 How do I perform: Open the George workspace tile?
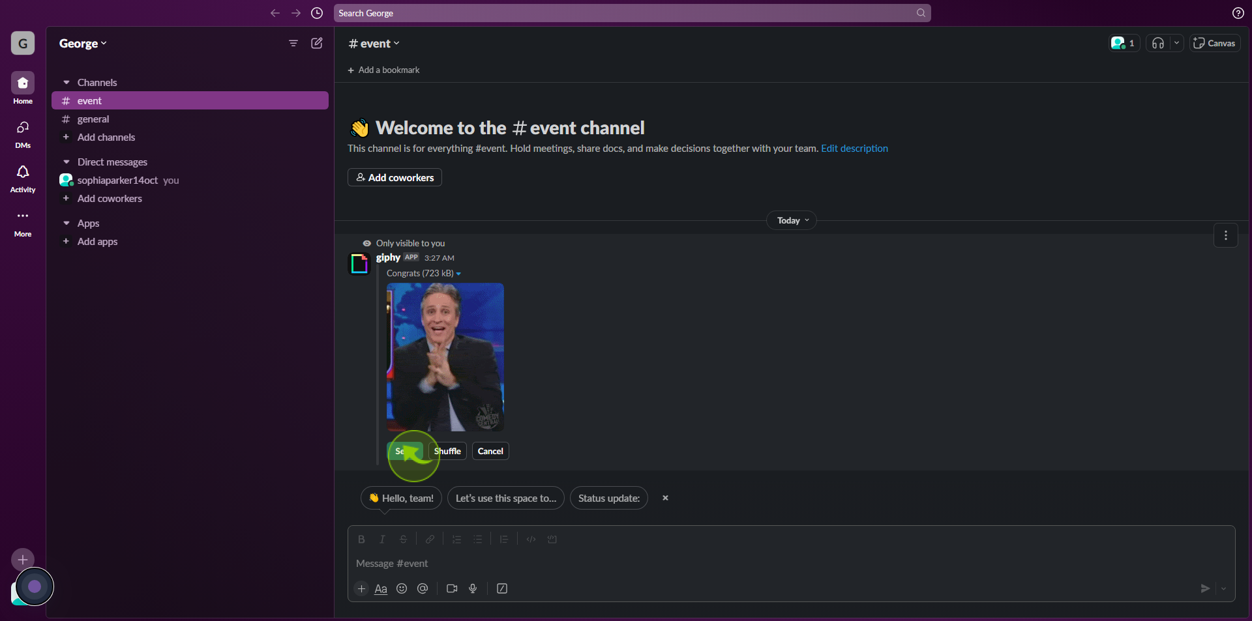coord(23,43)
